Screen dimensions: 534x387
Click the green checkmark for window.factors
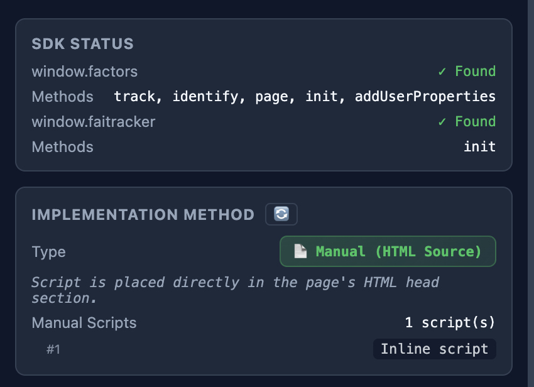pos(443,72)
